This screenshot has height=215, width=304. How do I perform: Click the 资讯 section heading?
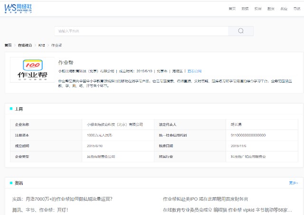tap(19, 183)
